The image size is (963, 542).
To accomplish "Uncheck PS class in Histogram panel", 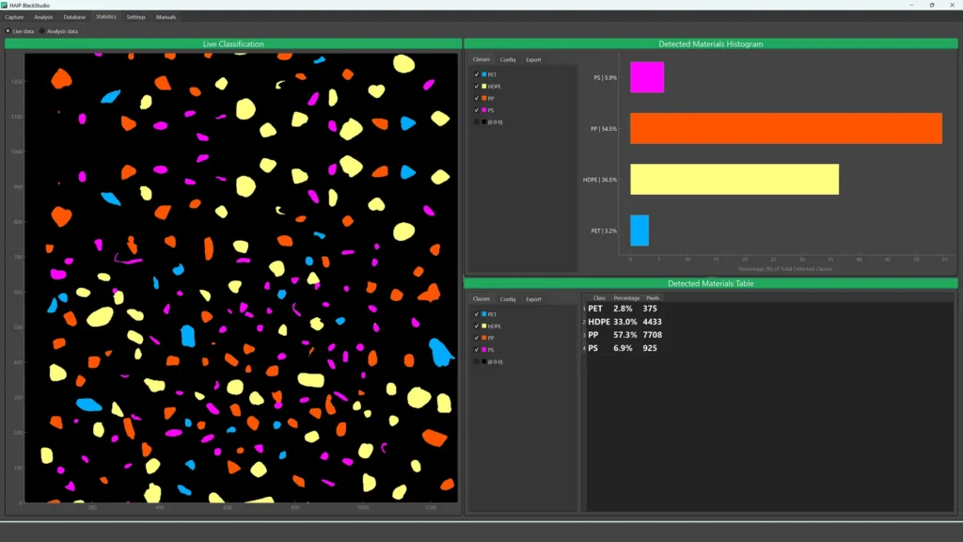I will click(477, 110).
